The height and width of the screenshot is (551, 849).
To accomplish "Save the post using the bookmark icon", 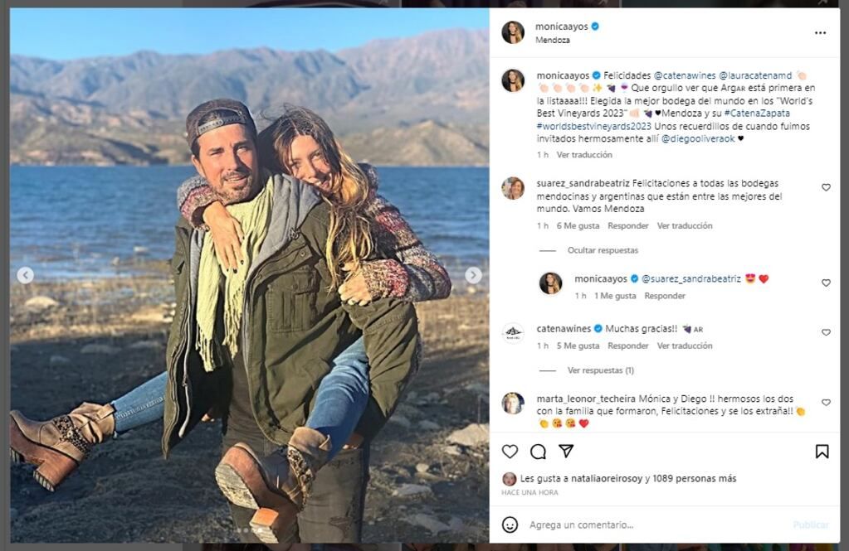I will coord(821,450).
